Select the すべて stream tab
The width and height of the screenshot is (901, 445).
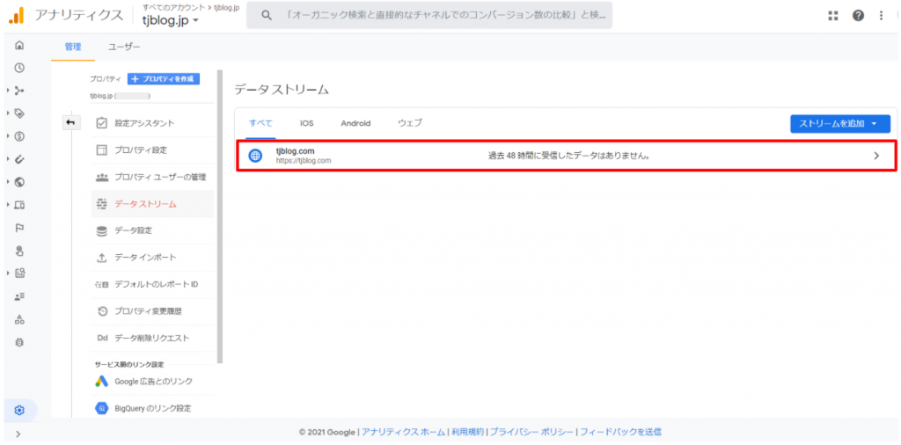260,123
